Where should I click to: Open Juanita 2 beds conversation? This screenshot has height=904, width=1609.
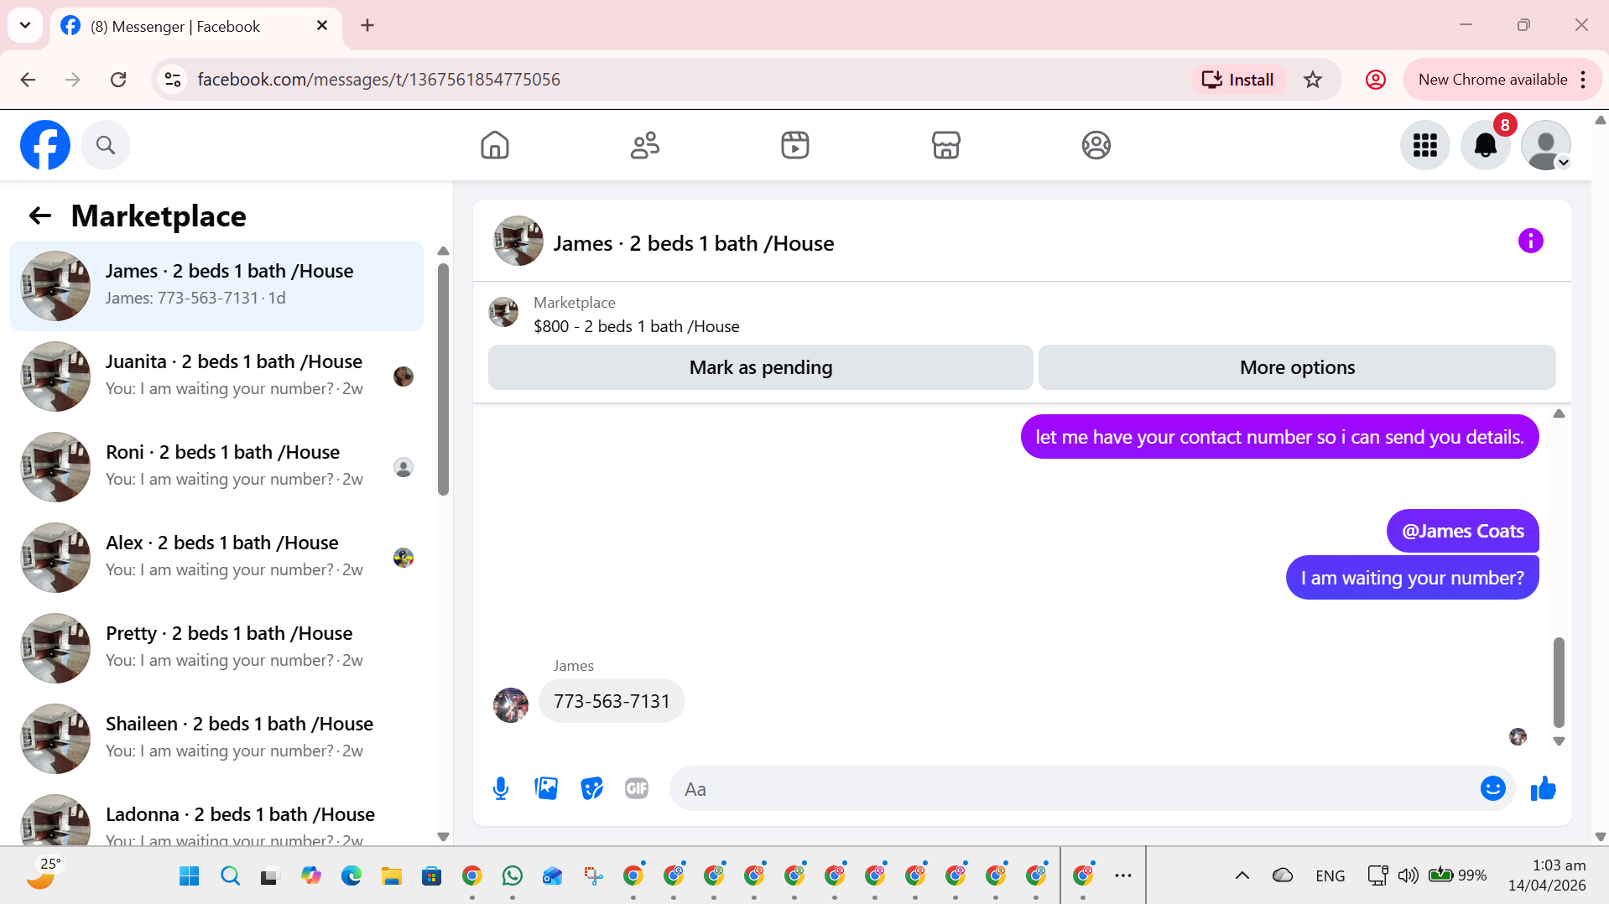(216, 376)
